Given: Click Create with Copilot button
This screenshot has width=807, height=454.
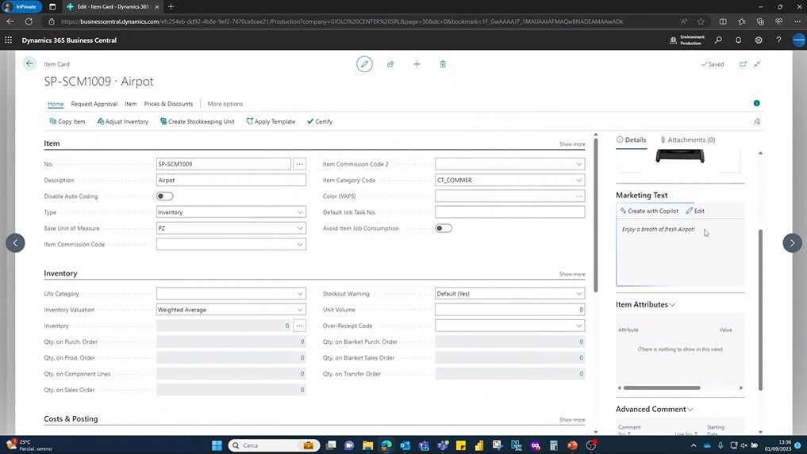Looking at the screenshot, I should pyautogui.click(x=649, y=211).
